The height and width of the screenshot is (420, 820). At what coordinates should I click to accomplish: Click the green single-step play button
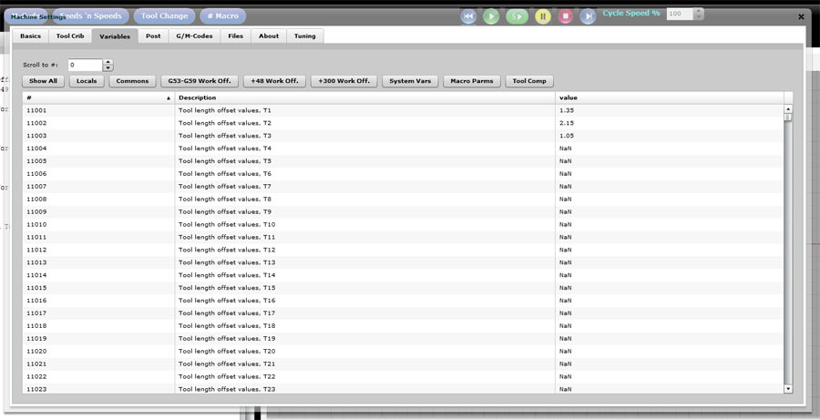(518, 16)
